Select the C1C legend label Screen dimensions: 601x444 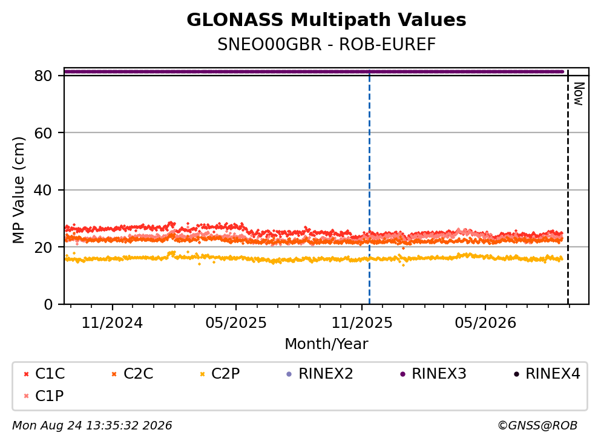pos(50,373)
